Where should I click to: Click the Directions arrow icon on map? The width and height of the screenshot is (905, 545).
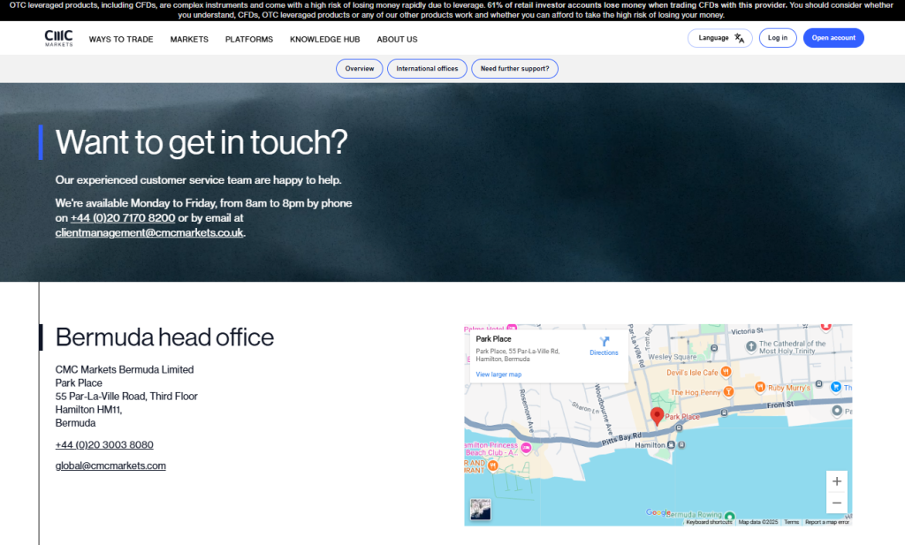pyautogui.click(x=605, y=341)
